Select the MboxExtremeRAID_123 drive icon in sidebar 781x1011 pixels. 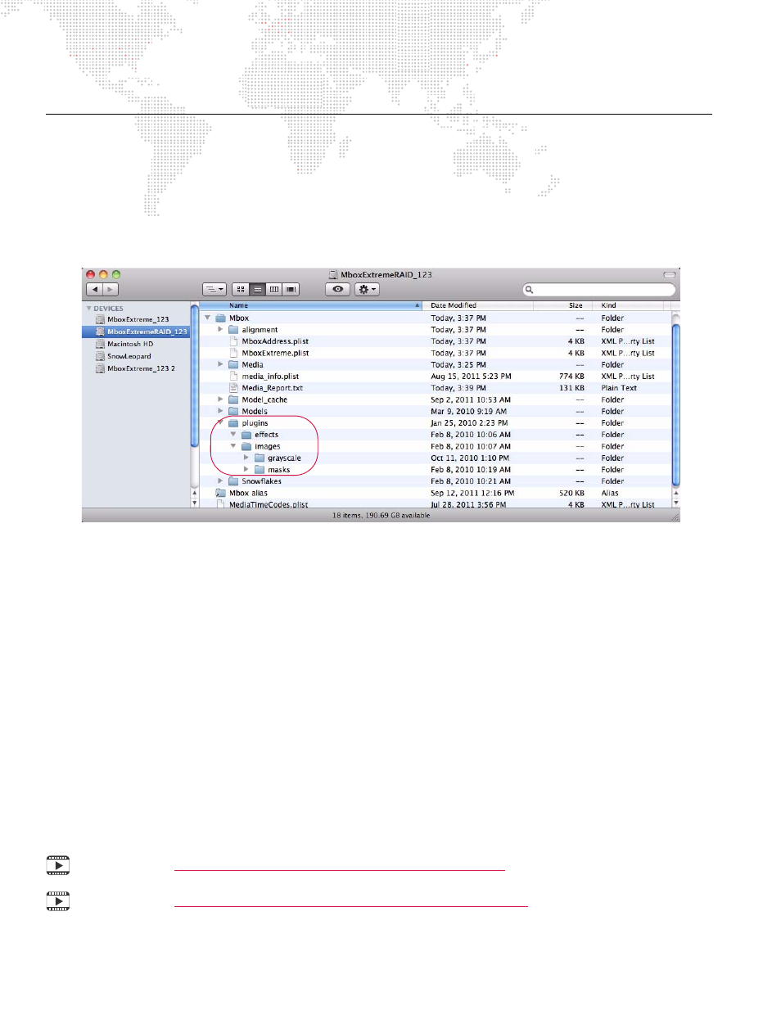click(100, 332)
